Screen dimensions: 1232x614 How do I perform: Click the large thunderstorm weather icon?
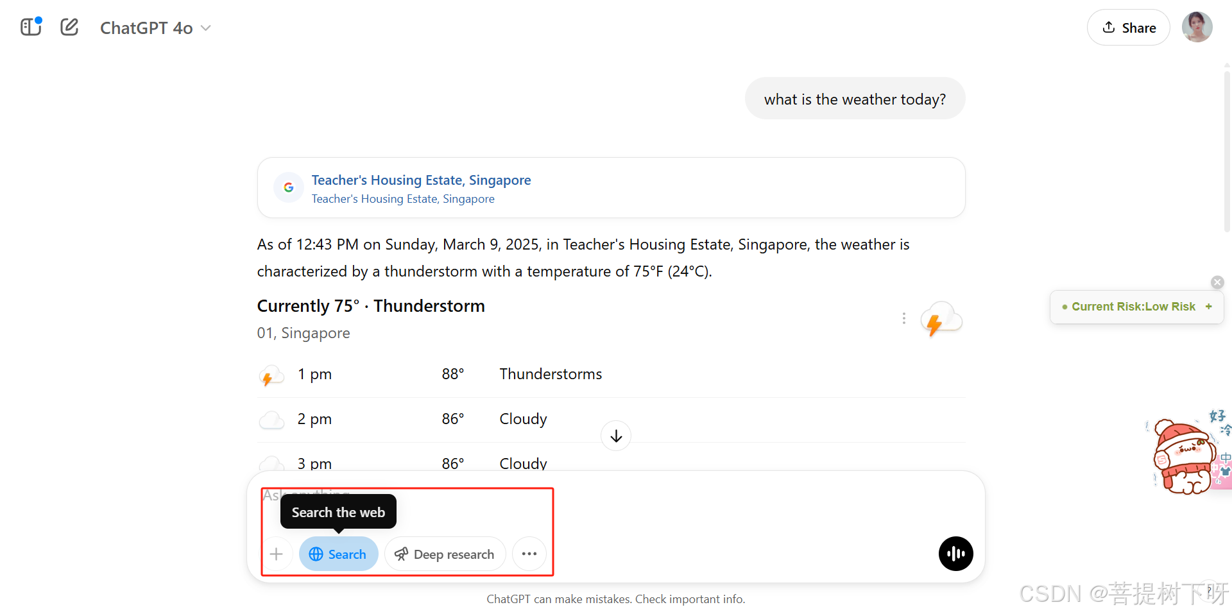tap(941, 318)
